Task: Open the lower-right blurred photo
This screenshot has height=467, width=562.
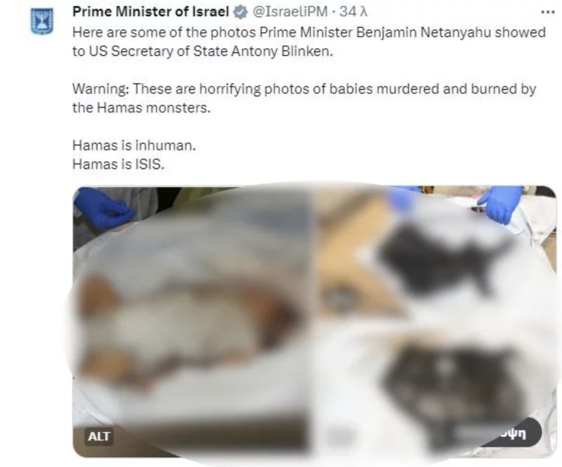Action: [435, 390]
